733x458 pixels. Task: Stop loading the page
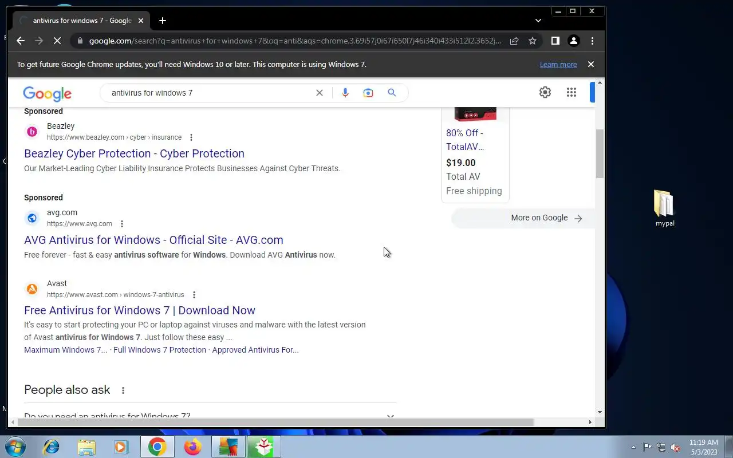pyautogui.click(x=57, y=41)
